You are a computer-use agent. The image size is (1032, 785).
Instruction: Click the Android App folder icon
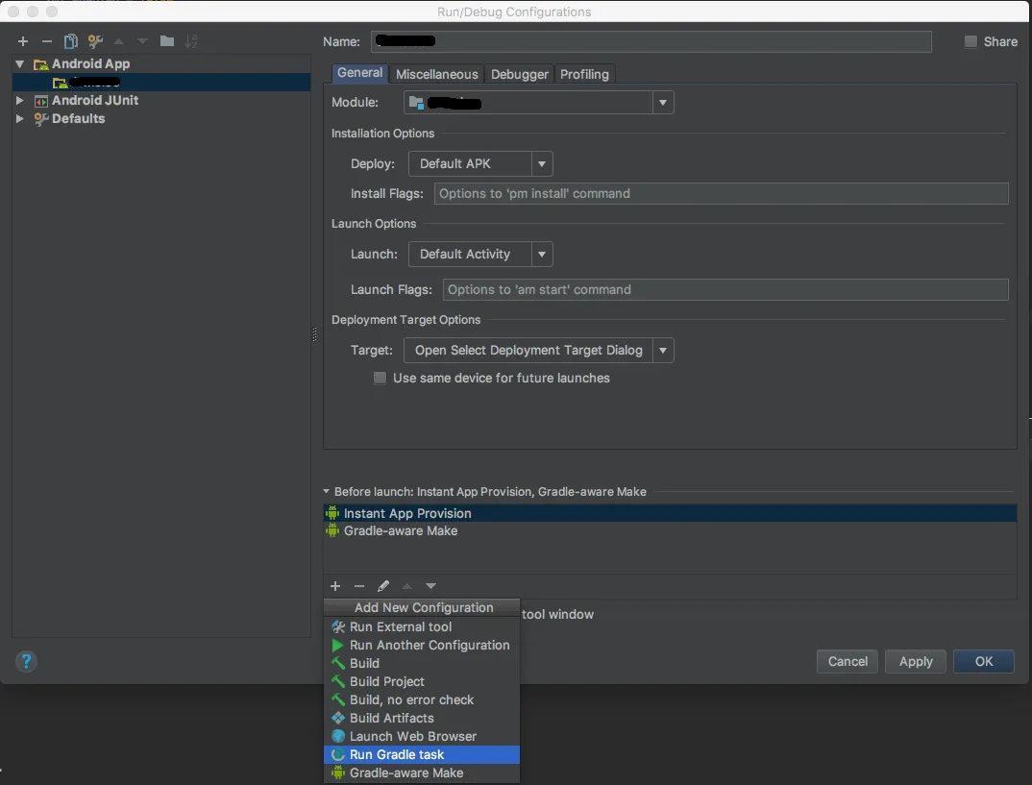click(x=40, y=64)
